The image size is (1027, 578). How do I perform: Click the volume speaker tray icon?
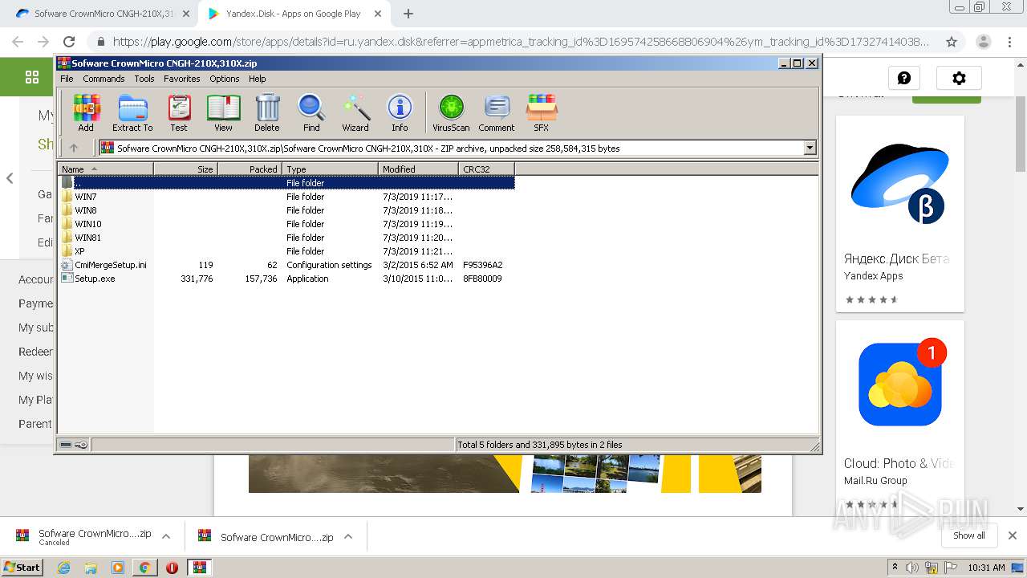(x=912, y=568)
